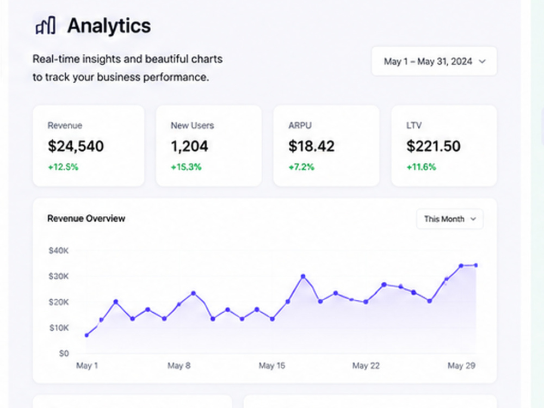Click the +12.5% revenue change value
Viewport: 544px width, 408px height.
click(x=63, y=167)
